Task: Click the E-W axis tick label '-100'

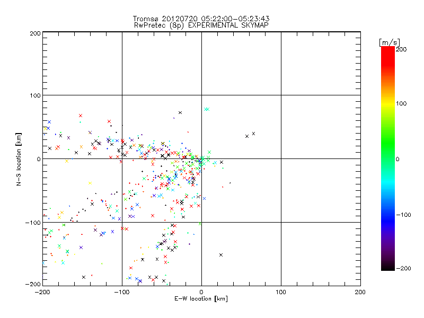Action: [122, 292]
